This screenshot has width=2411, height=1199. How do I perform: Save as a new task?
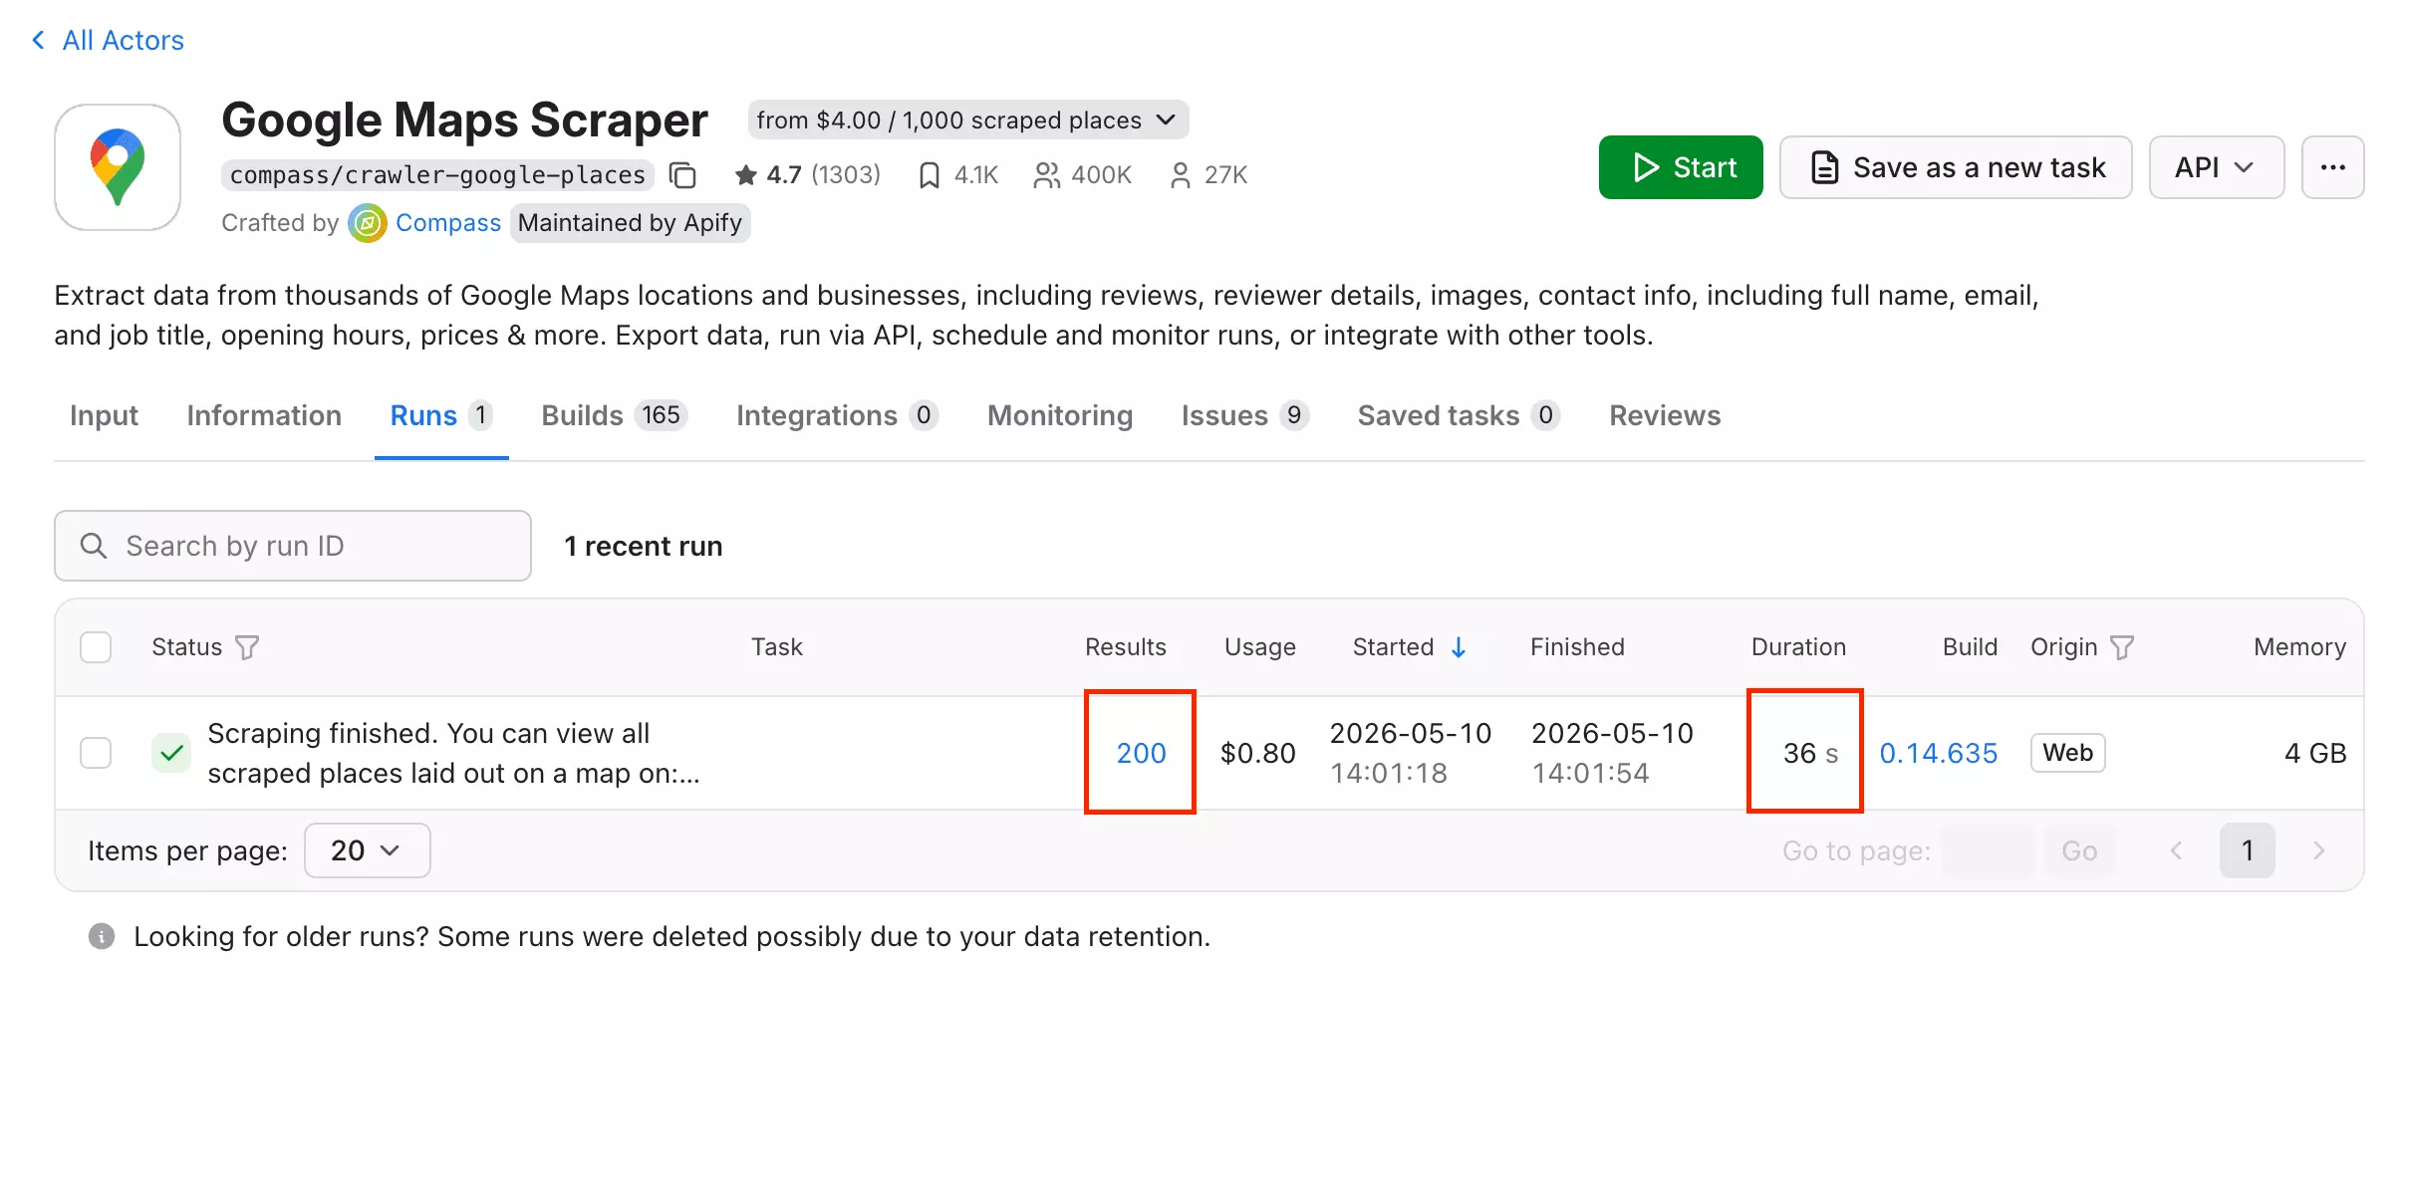pyautogui.click(x=1956, y=167)
